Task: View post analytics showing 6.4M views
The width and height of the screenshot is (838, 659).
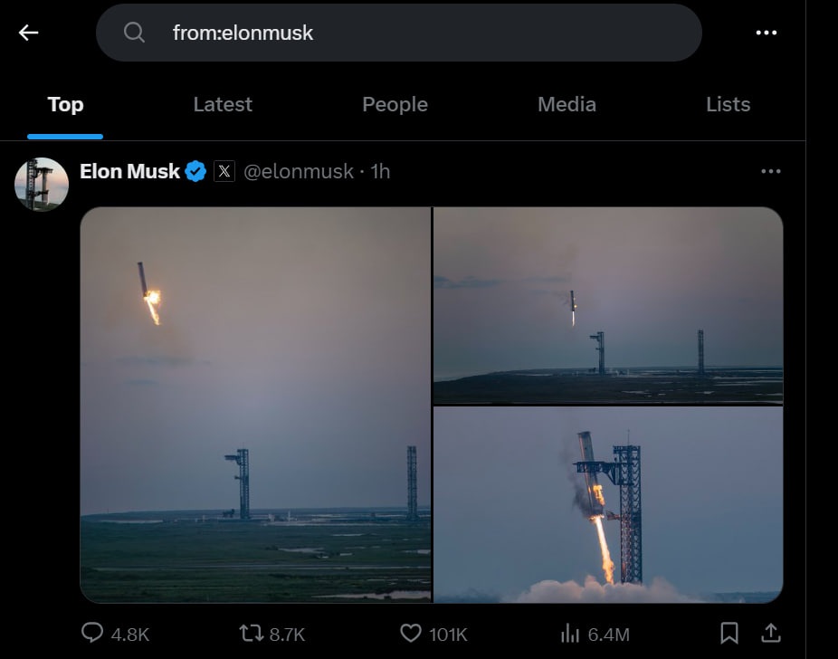Action: click(x=570, y=633)
